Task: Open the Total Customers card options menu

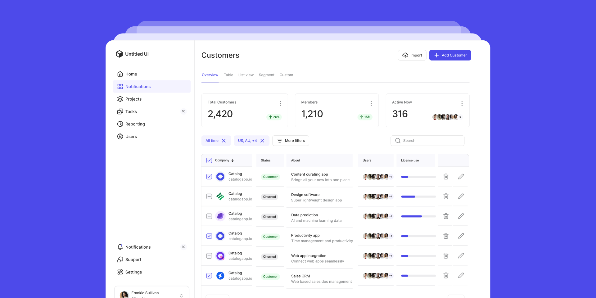Action: (x=280, y=103)
